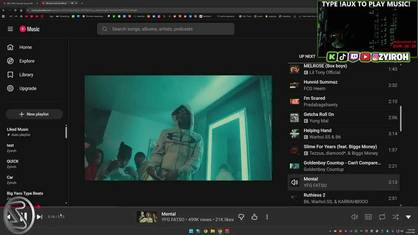Collapse the player page with down arrow
Image resolution: width=418 pixels, height=235 pixels.
click(x=408, y=217)
